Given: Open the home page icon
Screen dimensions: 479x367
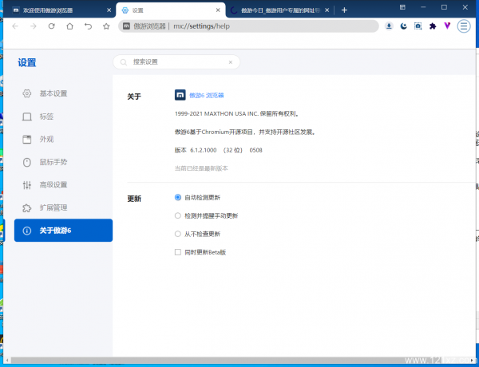Looking at the screenshot, I should [x=69, y=26].
